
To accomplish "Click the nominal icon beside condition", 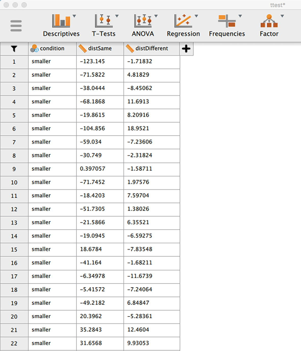I will (34, 48).
